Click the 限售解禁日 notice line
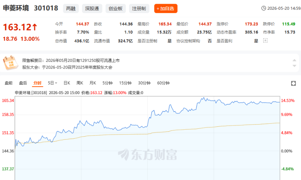This screenshot has height=180, width=301. [71, 60]
